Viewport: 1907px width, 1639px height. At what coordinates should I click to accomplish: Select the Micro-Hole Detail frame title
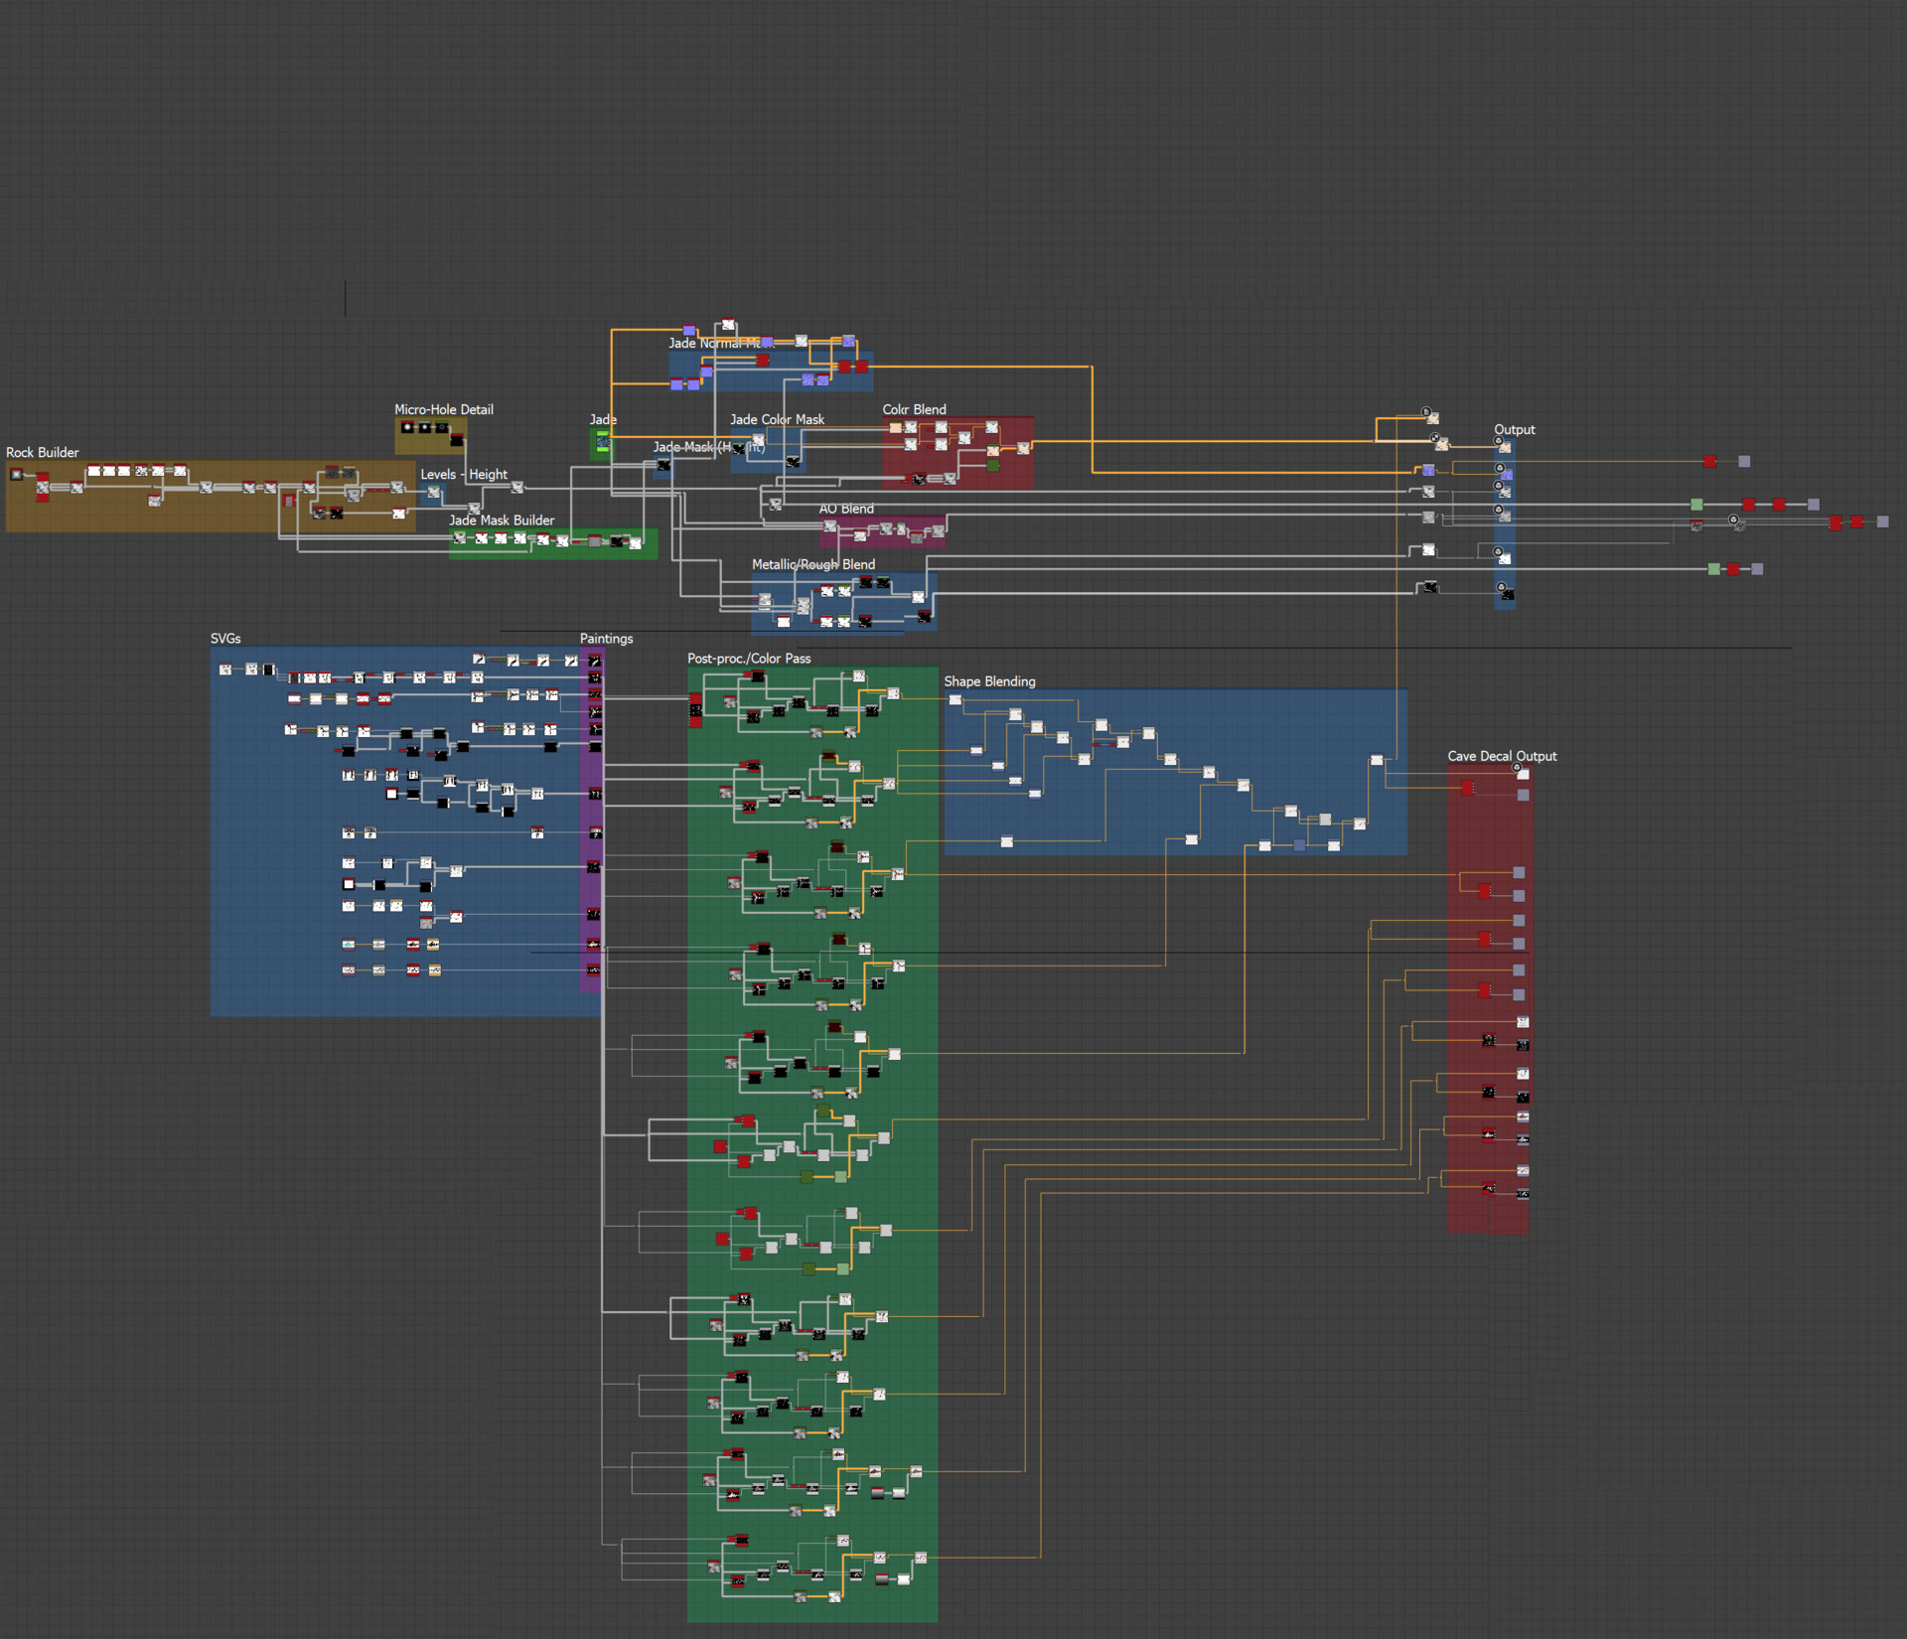click(443, 409)
